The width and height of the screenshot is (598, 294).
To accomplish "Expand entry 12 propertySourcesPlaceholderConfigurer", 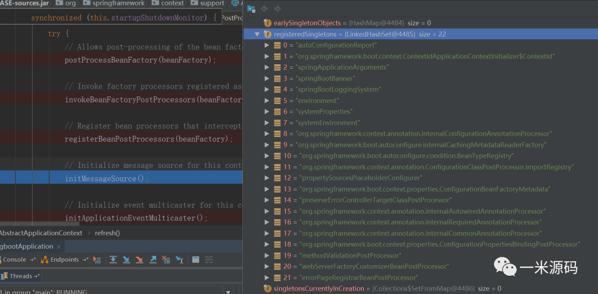I will click(267, 178).
